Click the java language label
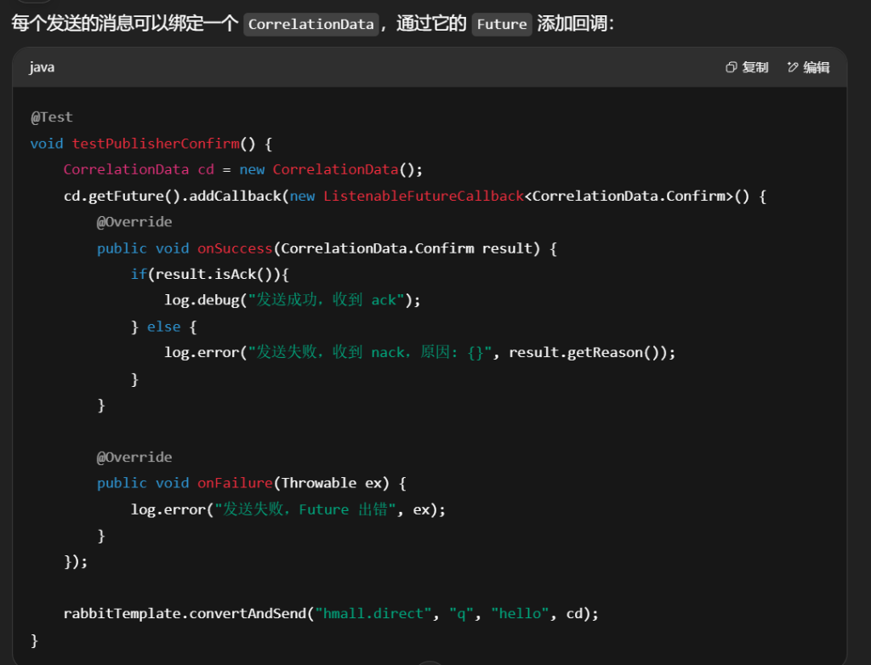 (42, 67)
